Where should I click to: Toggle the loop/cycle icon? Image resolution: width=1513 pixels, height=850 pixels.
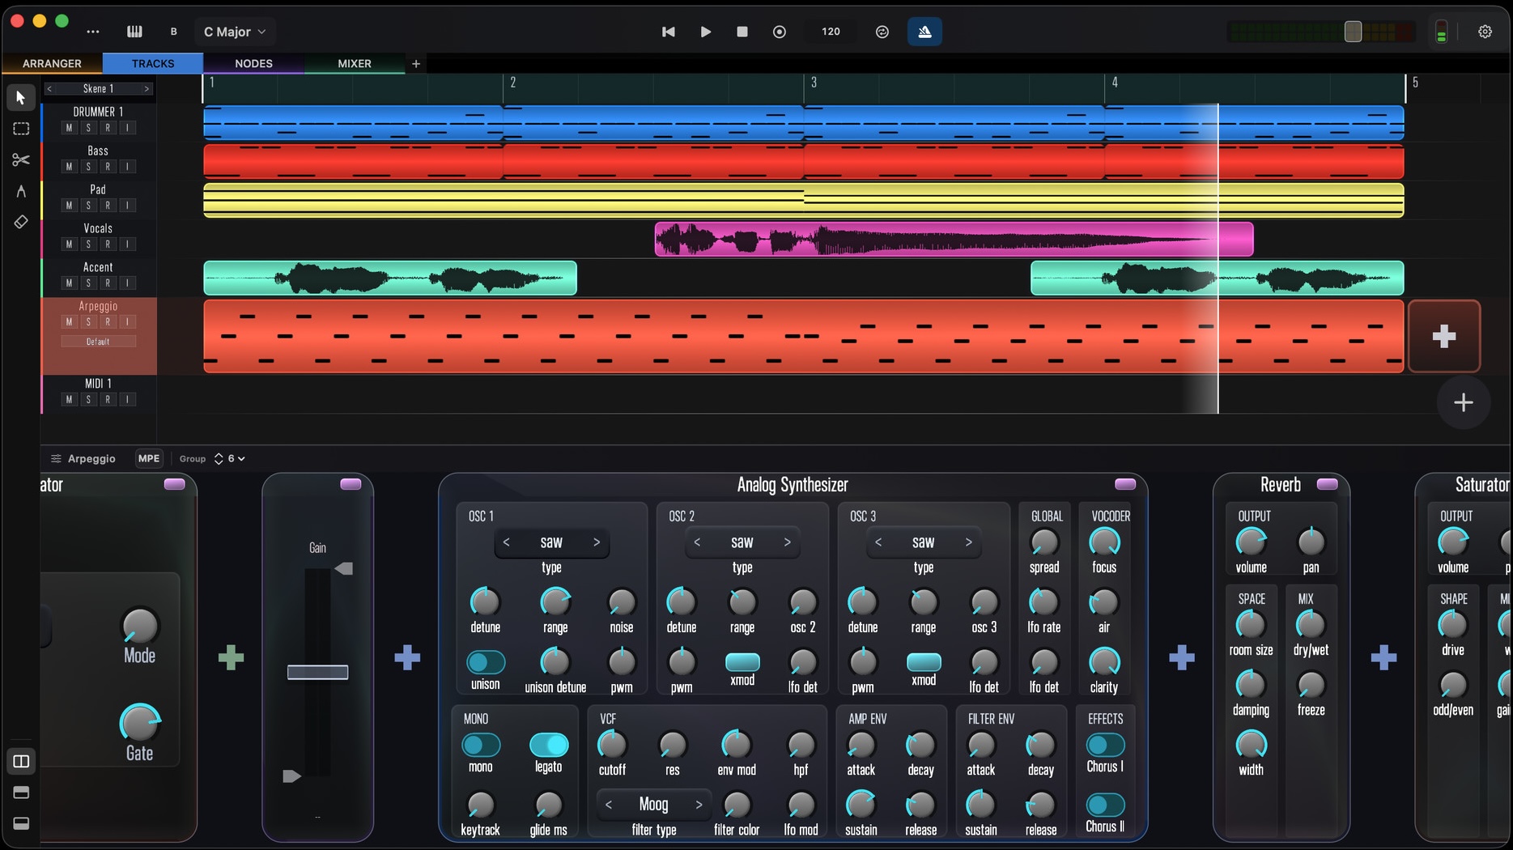(882, 32)
